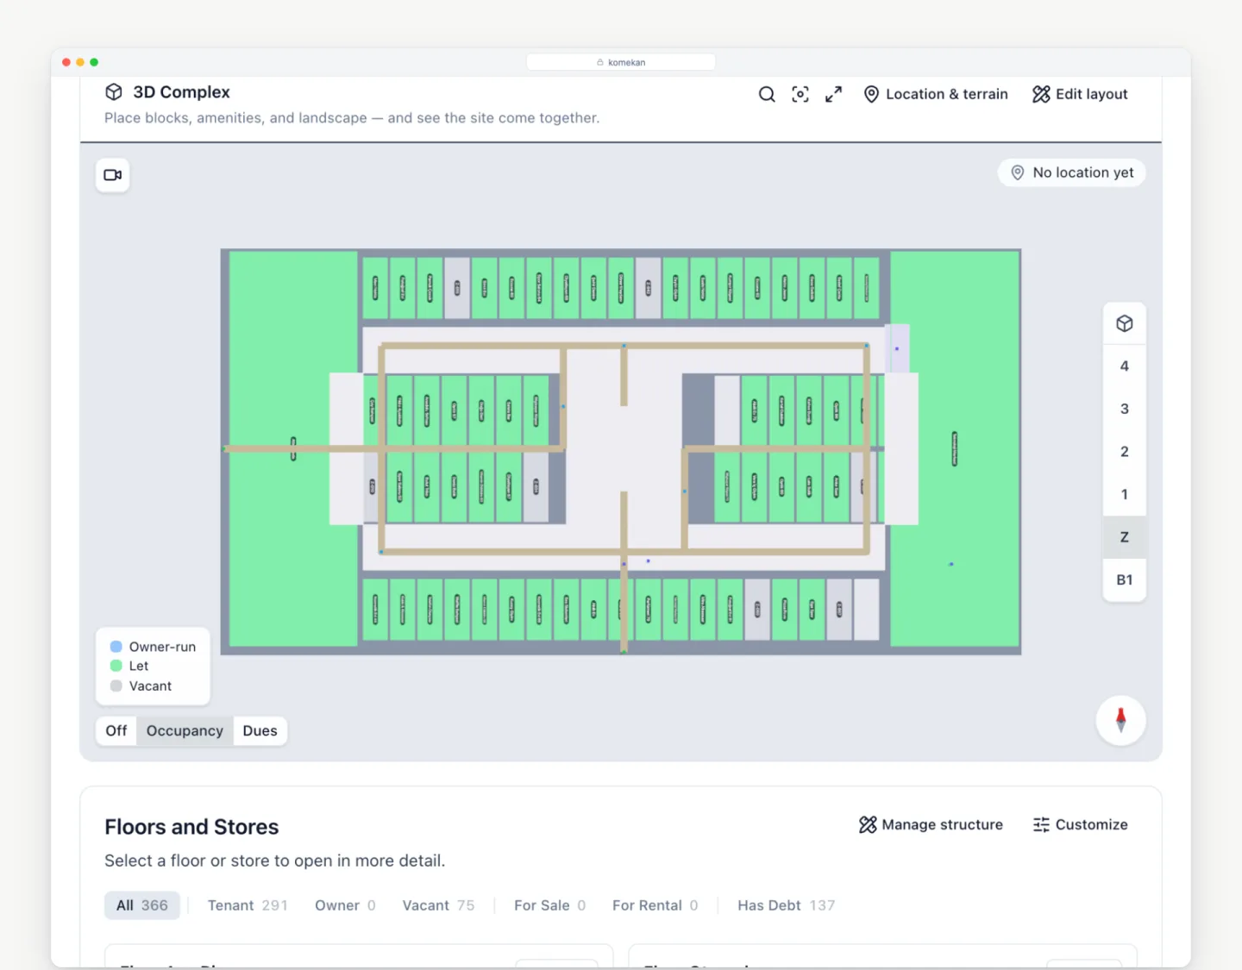This screenshot has width=1242, height=970.
Task: Open the search magnifier icon
Action: (766, 94)
